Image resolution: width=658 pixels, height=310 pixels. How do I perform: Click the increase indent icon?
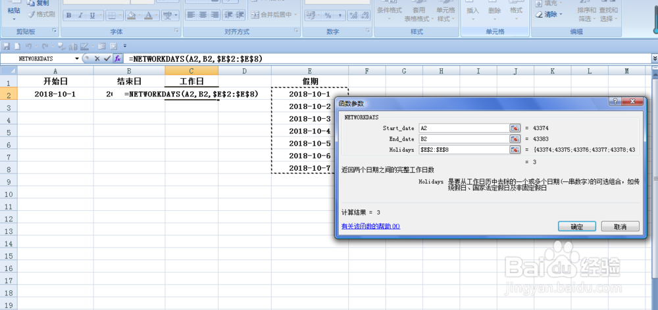point(240,14)
